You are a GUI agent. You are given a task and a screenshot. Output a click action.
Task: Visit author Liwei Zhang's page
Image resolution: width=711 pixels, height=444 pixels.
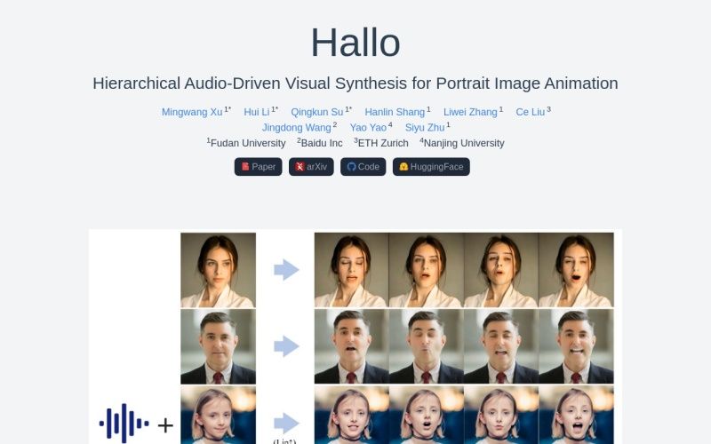click(470, 112)
